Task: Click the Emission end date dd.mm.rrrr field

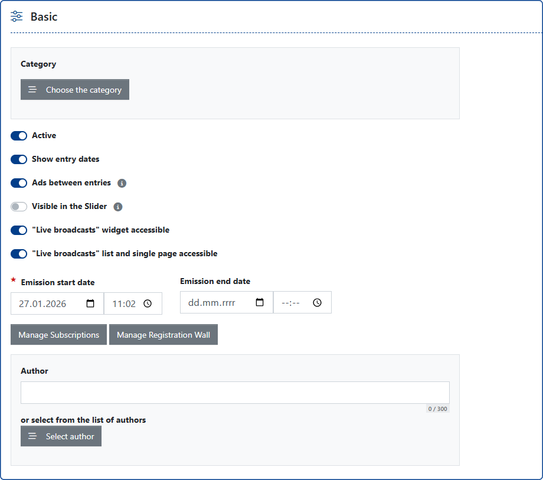Action: (212, 302)
